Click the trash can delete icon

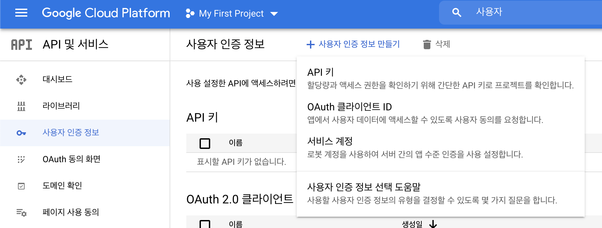coord(427,44)
